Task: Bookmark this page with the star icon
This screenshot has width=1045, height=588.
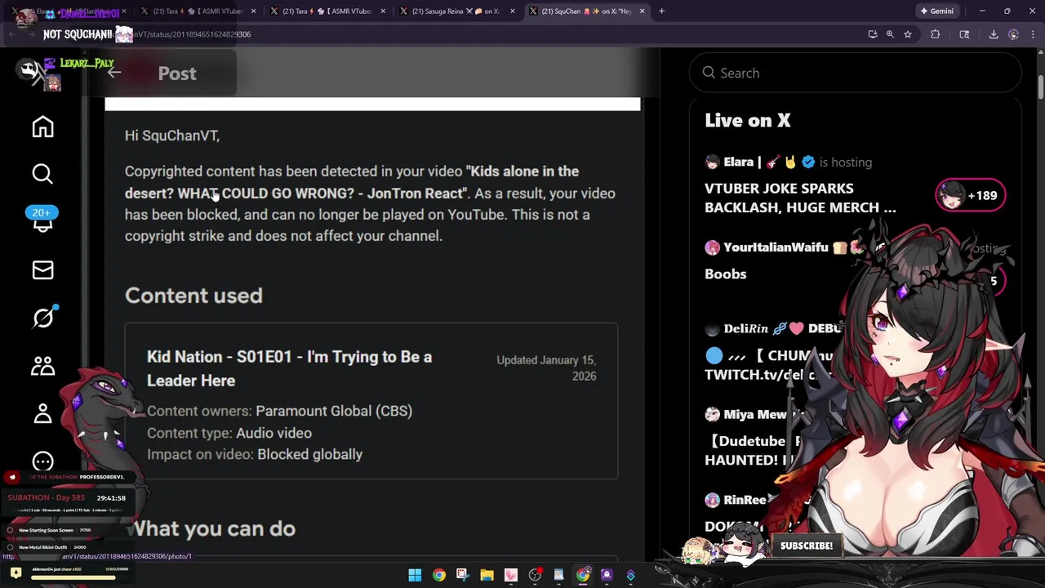Action: (x=907, y=34)
